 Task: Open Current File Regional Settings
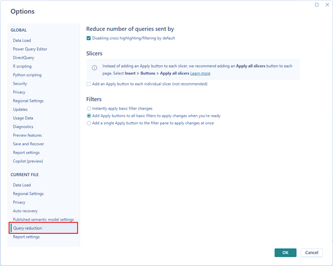coord(28,194)
